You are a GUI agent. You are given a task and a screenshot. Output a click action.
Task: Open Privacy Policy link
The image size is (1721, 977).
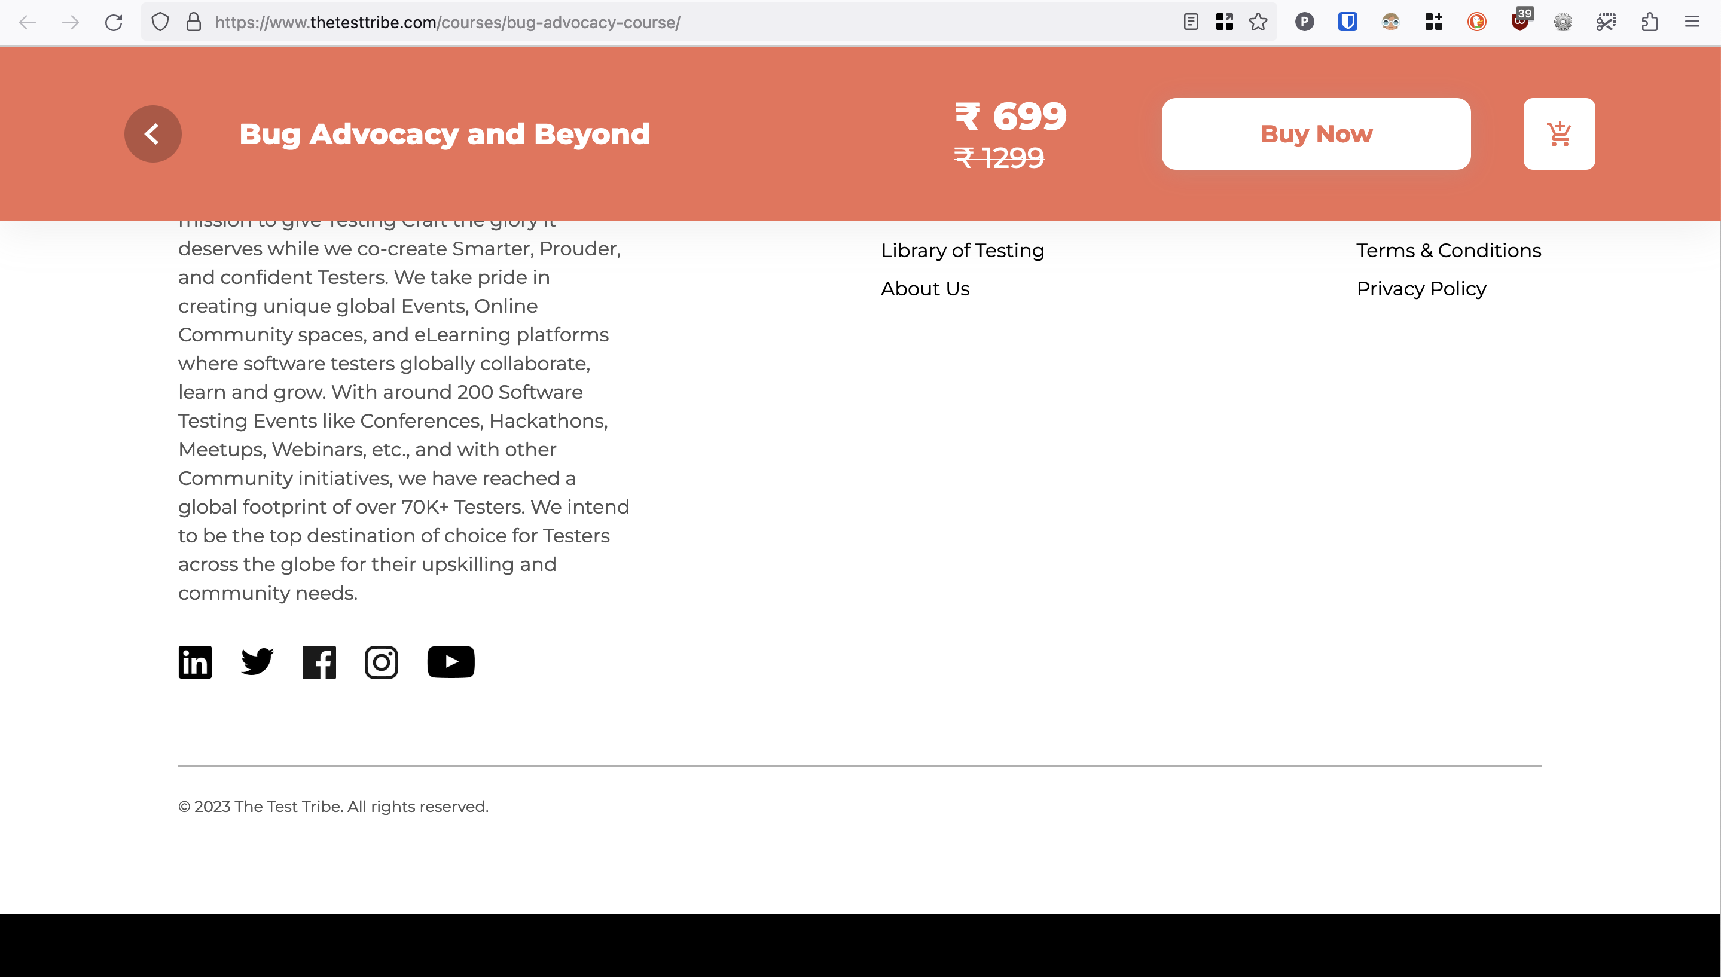(x=1421, y=289)
